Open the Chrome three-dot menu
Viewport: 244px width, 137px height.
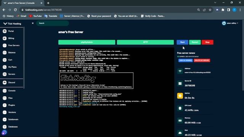[240, 10]
